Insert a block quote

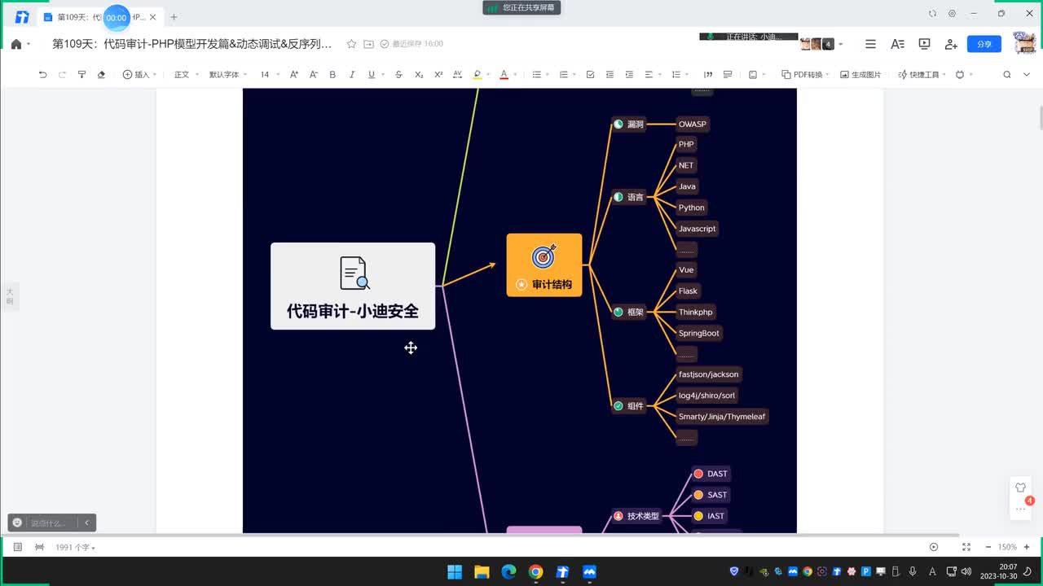click(708, 75)
